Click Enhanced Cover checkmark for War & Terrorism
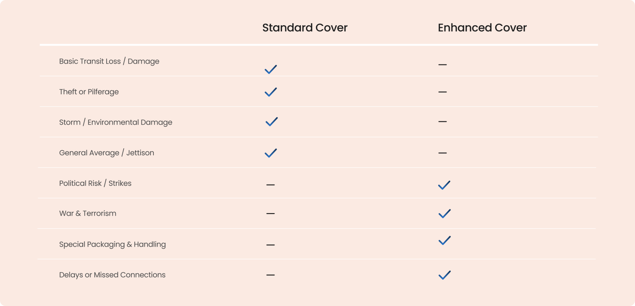This screenshot has width=635, height=306. click(x=444, y=213)
